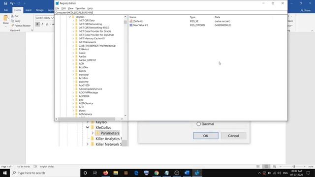Open File Explorer from the taskbar
This screenshot has height=177, width=315.
(116, 173)
